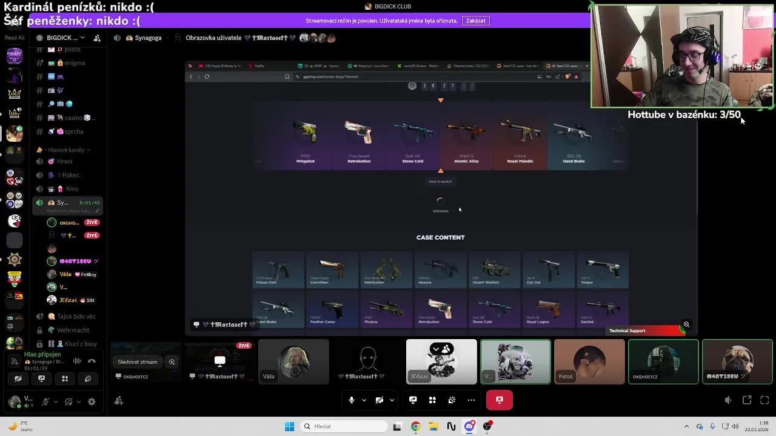Select Klasi participant tile

pyautogui.click(x=441, y=362)
